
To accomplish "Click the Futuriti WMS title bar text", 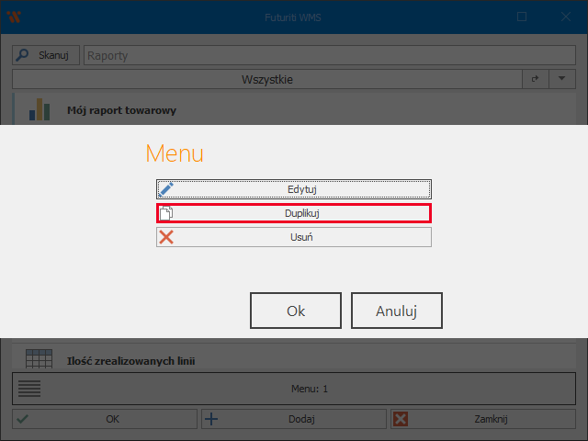I will click(293, 17).
